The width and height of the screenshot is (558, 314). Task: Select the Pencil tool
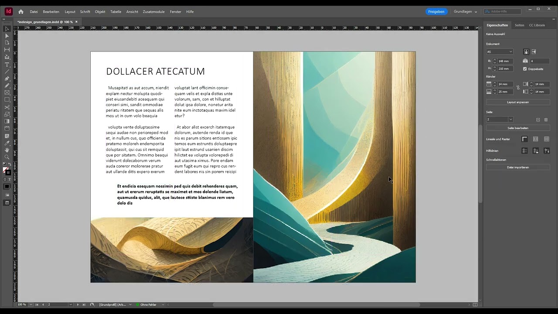pyautogui.click(x=7, y=85)
